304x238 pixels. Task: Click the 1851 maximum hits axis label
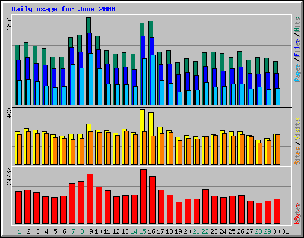pos(9,24)
